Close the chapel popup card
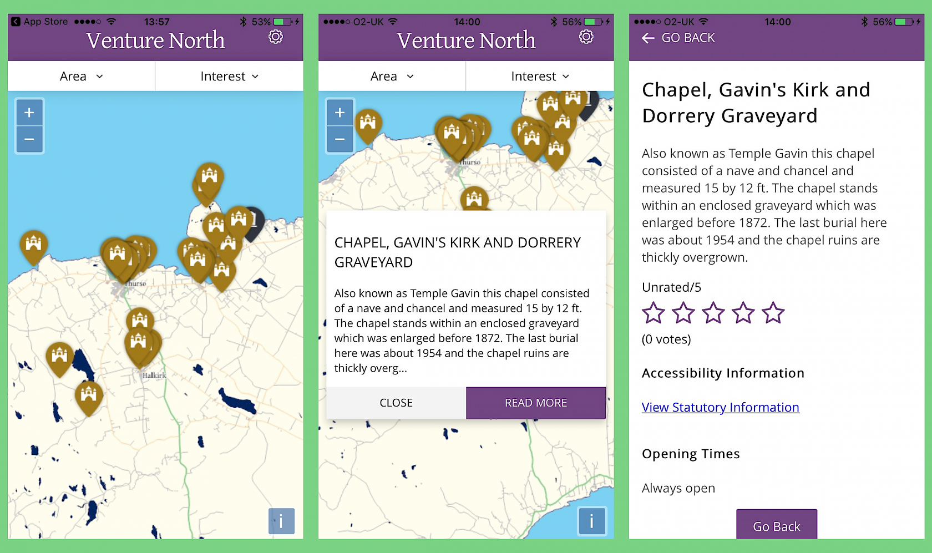932x553 pixels. click(396, 403)
